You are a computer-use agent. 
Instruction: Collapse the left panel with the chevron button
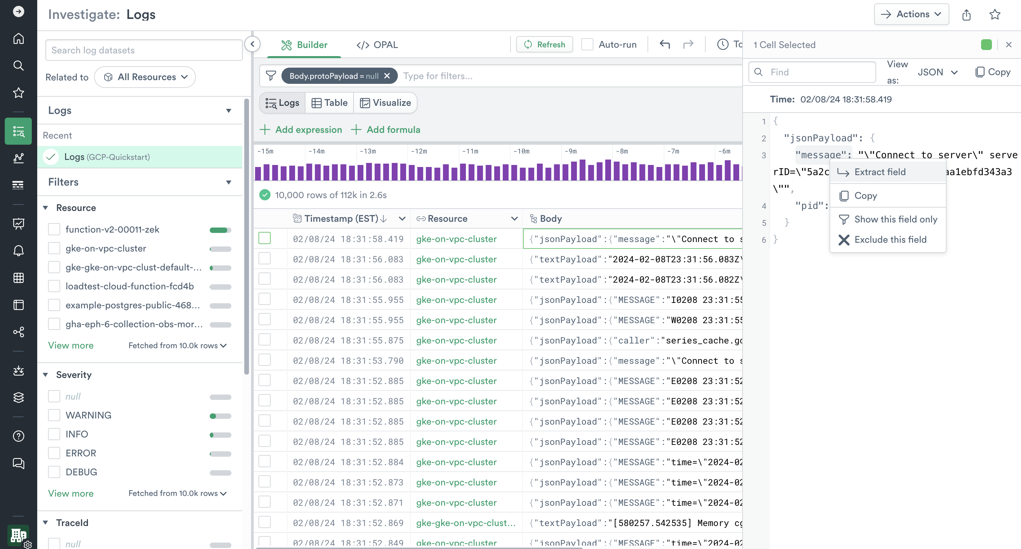[252, 44]
